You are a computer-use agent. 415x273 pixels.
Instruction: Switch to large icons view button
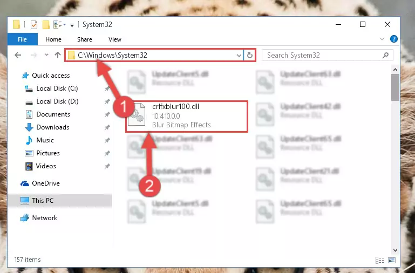[392, 260]
